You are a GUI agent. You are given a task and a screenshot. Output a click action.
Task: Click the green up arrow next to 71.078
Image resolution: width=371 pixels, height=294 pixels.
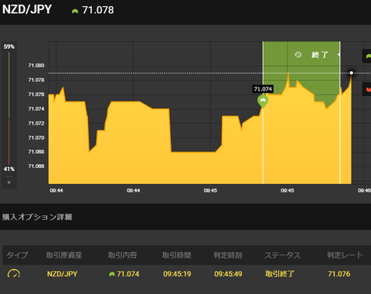75,11
